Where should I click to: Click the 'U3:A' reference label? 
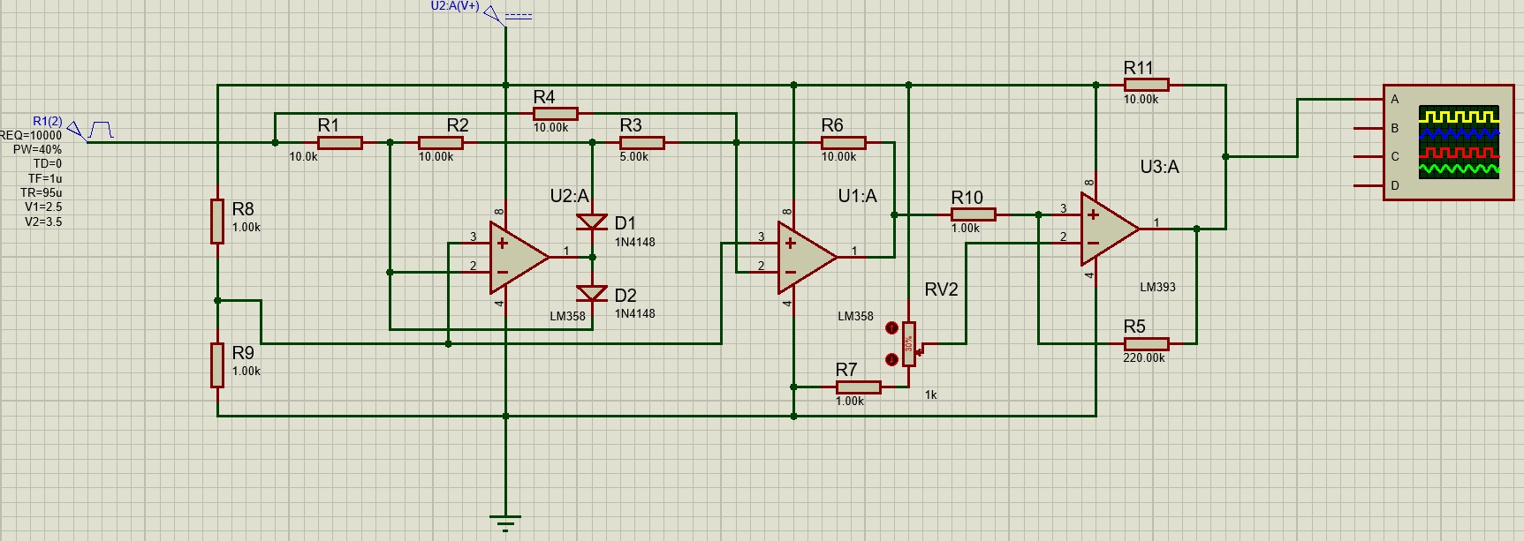[1159, 168]
